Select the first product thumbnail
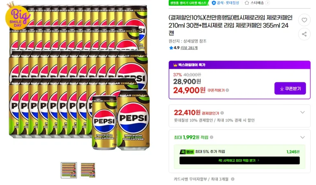The height and width of the screenshot is (185, 316). [69, 170]
